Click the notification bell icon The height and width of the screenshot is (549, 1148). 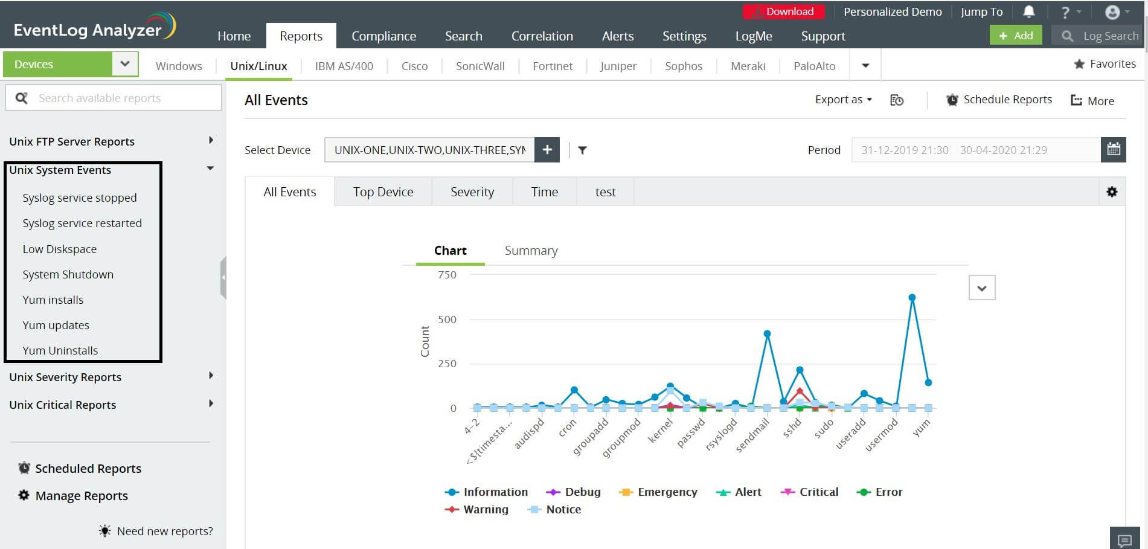pyautogui.click(x=1029, y=11)
